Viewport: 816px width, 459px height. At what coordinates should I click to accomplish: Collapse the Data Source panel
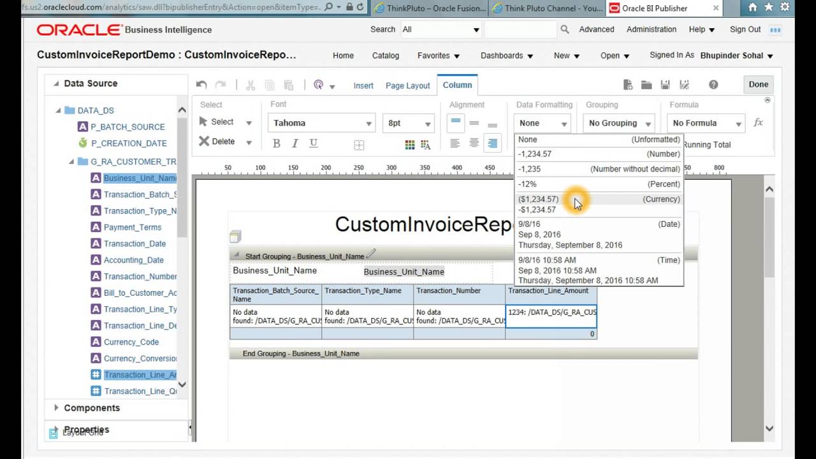56,84
